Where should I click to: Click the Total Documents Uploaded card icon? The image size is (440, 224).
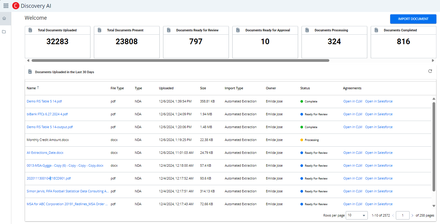30,30
